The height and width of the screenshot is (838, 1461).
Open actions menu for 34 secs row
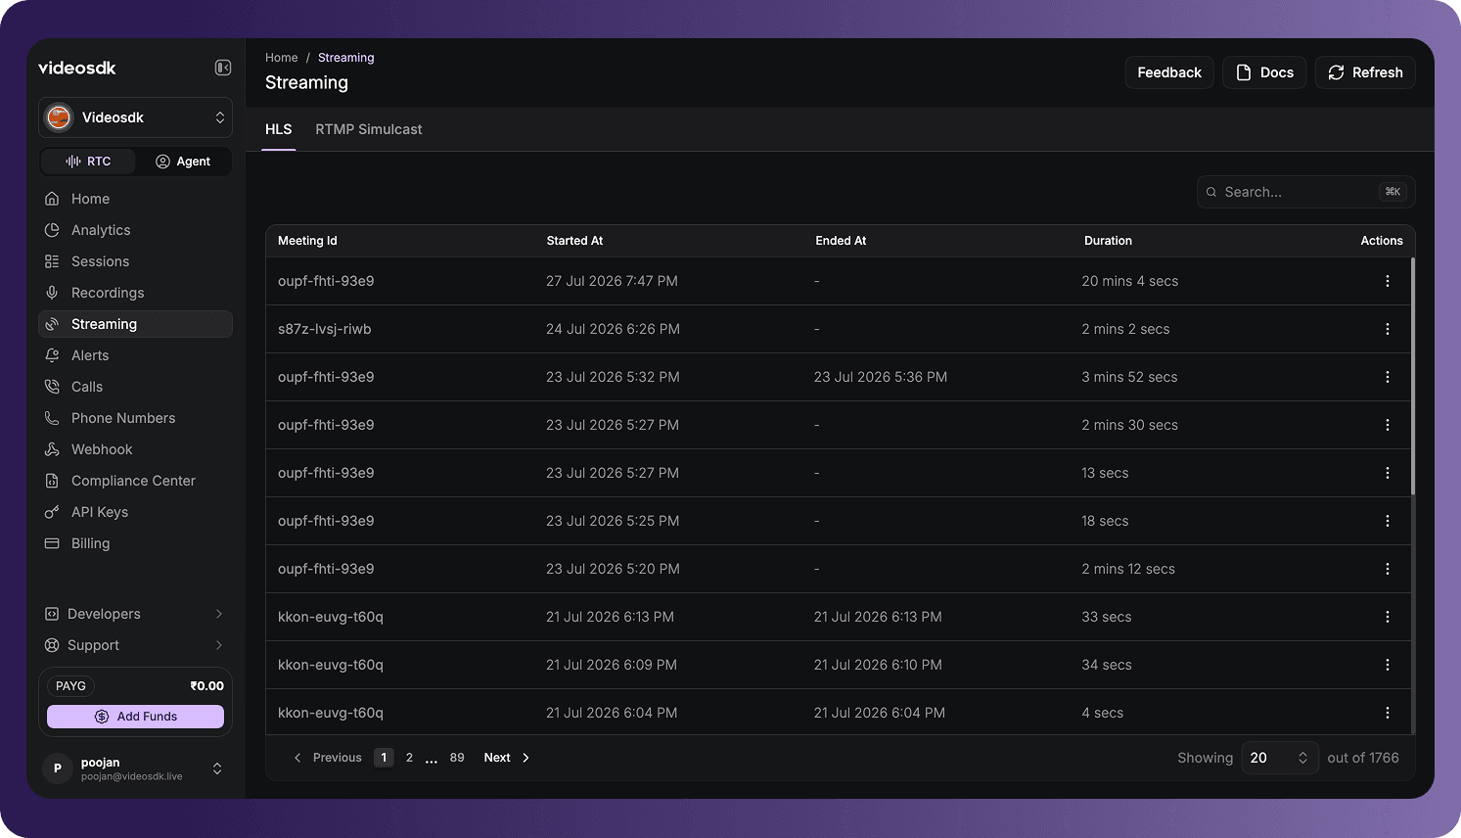point(1387,665)
